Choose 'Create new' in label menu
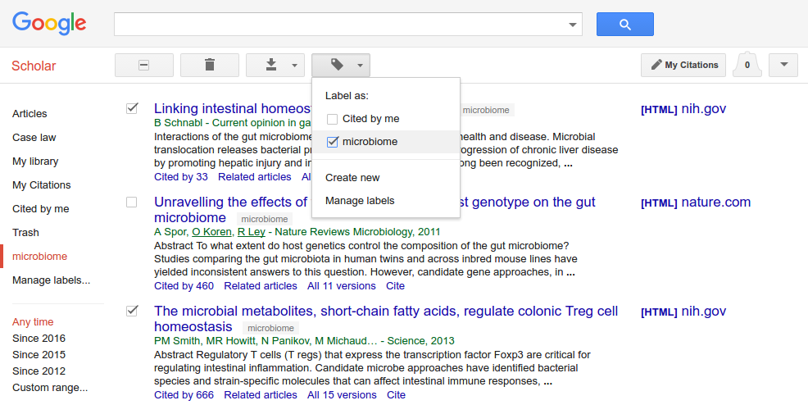This screenshot has height=405, width=808. [x=352, y=177]
